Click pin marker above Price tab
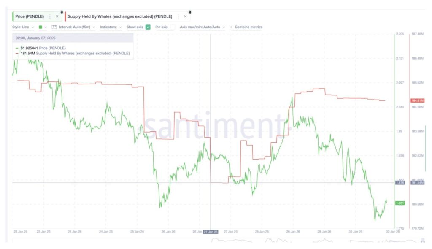Image resolution: width=432 pixels, height=249 pixels. pos(62,11)
